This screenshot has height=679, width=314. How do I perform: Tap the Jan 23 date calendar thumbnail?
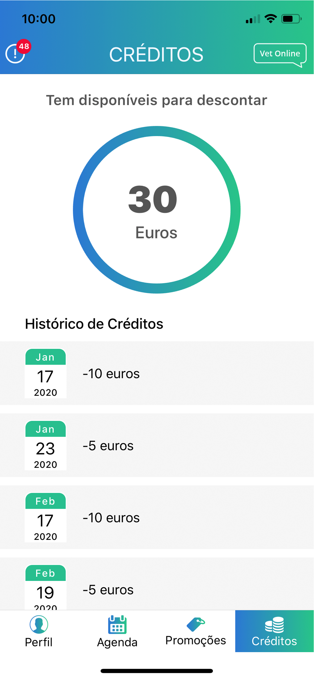tap(46, 445)
